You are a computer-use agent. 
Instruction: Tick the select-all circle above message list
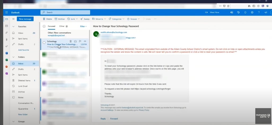pyautogui.click(x=44, y=26)
